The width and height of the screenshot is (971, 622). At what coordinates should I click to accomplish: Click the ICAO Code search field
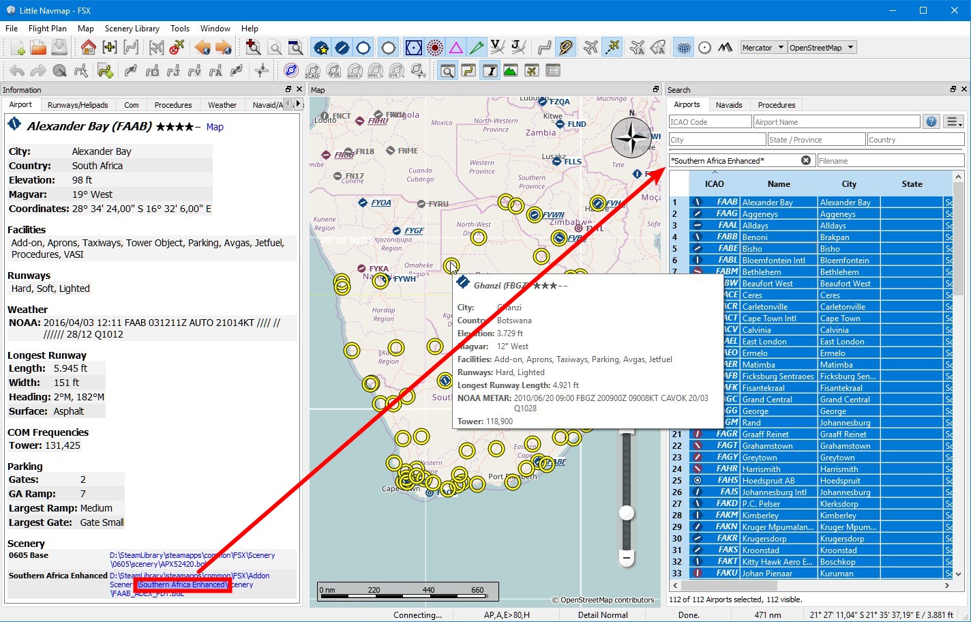coord(710,121)
